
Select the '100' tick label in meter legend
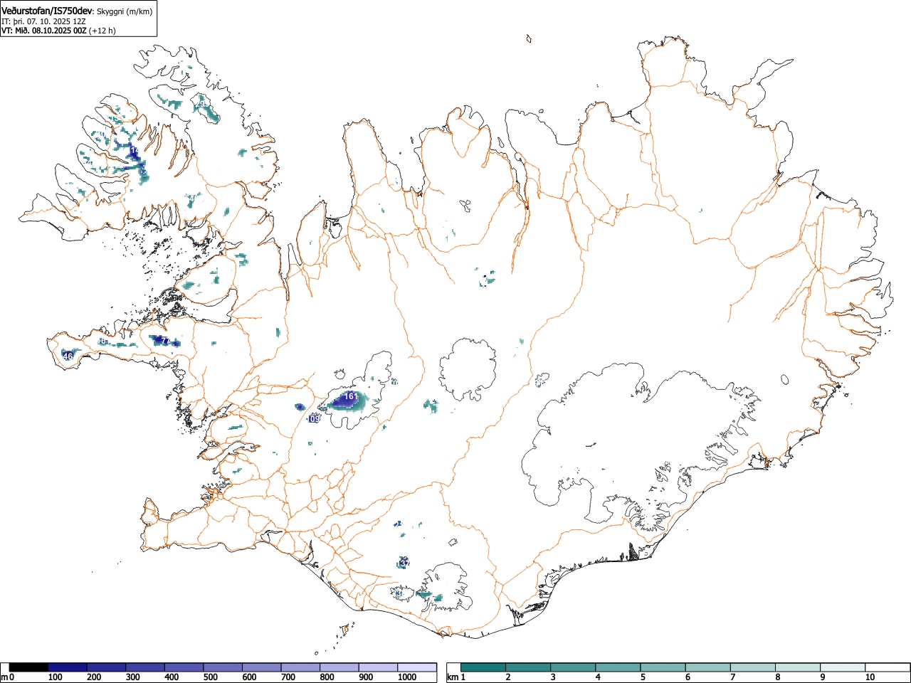click(55, 677)
